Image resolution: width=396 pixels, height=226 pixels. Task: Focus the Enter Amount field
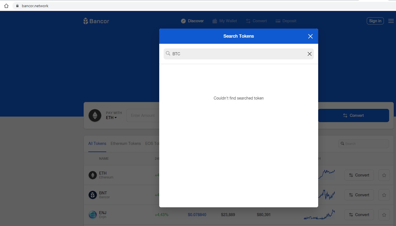tap(143, 115)
